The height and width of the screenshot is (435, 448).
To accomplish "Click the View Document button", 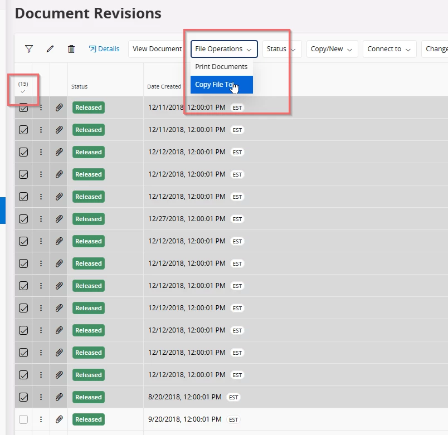I will point(157,49).
